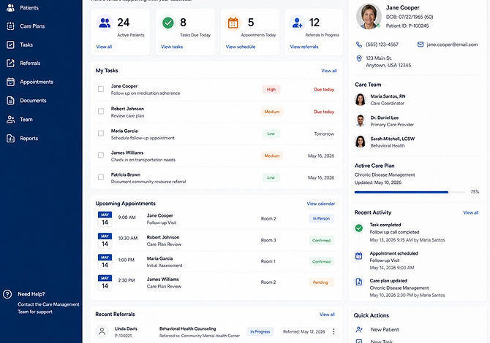This screenshot has width=490, height=343.
Task: Click the MAY 14 date tile for 1:00 PM appointment
Action: tap(105, 261)
